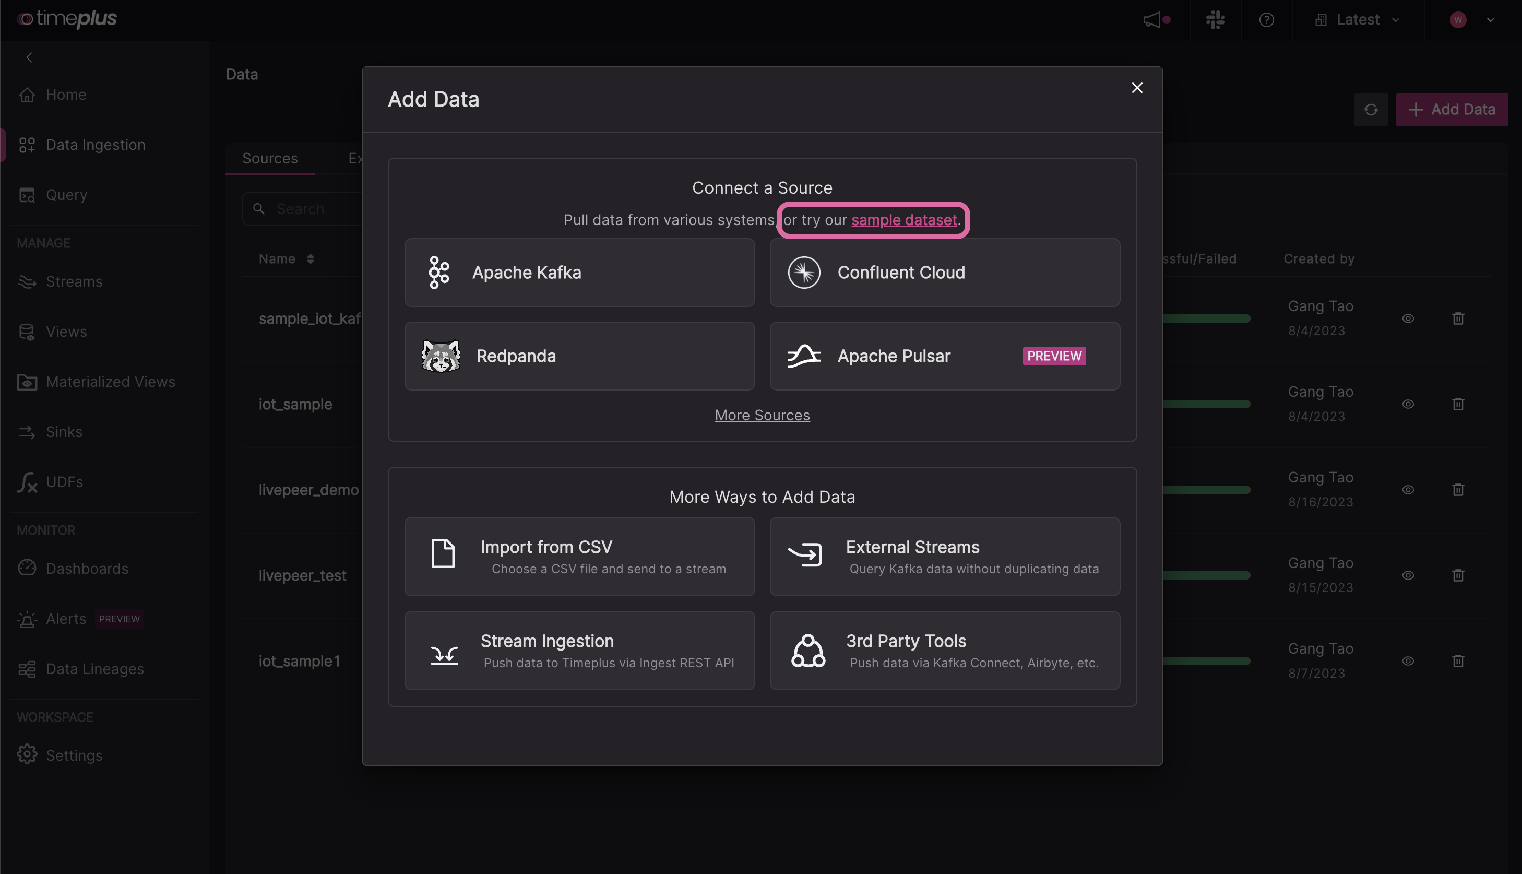Click the refresh data button
Screen dimensions: 1522x874
pyautogui.click(x=1371, y=109)
